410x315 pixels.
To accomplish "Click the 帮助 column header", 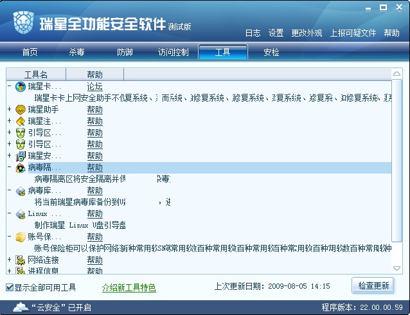I will 94,75.
